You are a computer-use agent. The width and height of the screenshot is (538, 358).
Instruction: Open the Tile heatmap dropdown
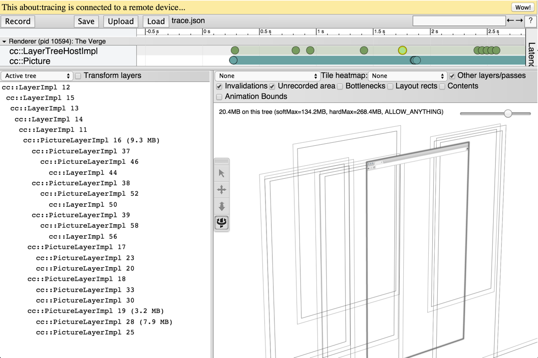[407, 76]
